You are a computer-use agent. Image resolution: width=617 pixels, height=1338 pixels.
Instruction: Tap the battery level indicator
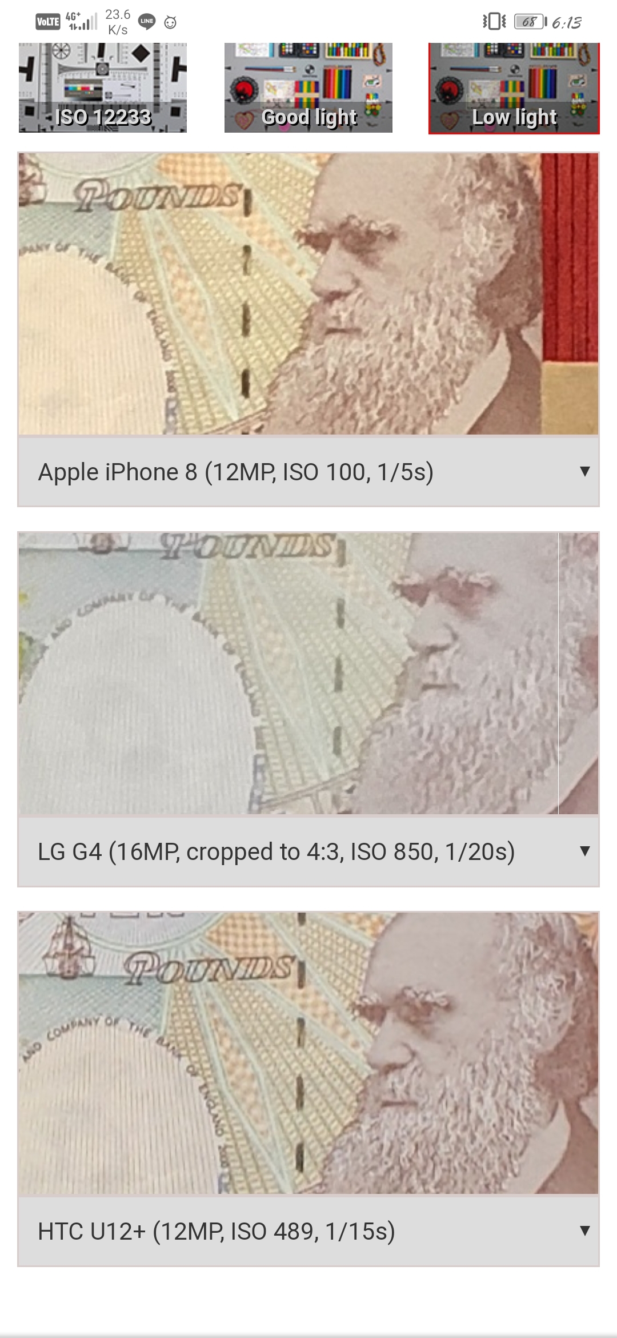coord(531,22)
